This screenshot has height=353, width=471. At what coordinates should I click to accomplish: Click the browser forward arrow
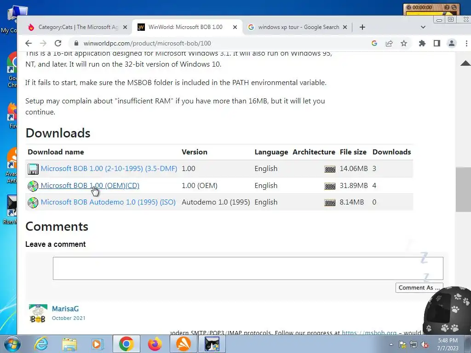[x=43, y=43]
